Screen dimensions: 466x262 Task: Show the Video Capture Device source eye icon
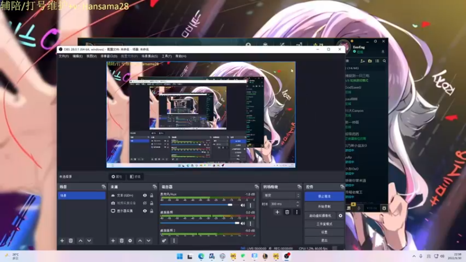144,203
